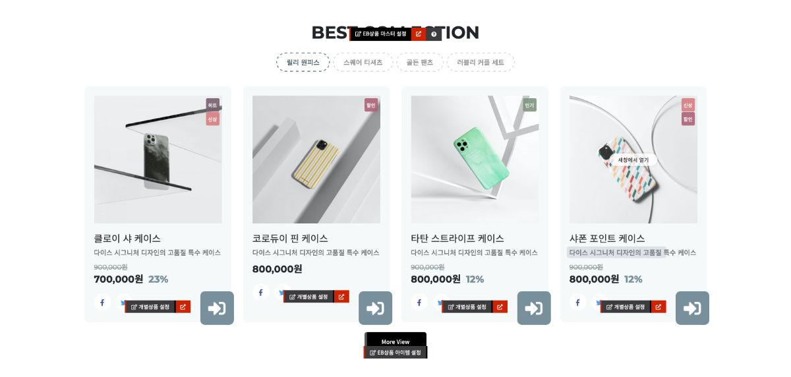Open the 러블리 커플 세트 tab
791x377 pixels.
(481, 62)
